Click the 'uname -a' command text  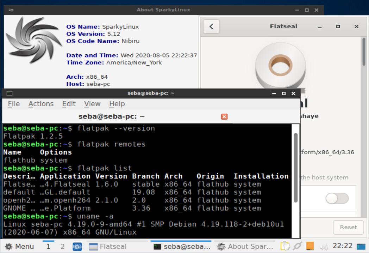click(95, 216)
